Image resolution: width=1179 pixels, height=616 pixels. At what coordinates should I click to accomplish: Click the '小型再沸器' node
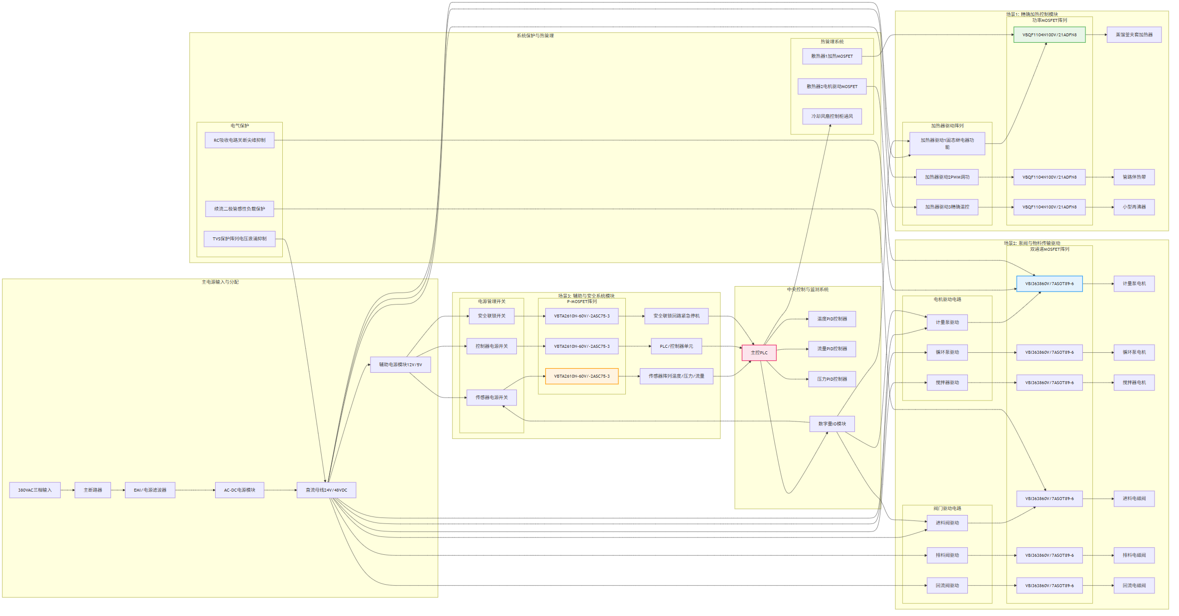[1134, 207]
